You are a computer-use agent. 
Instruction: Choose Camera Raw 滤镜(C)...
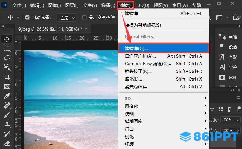tap(164, 64)
